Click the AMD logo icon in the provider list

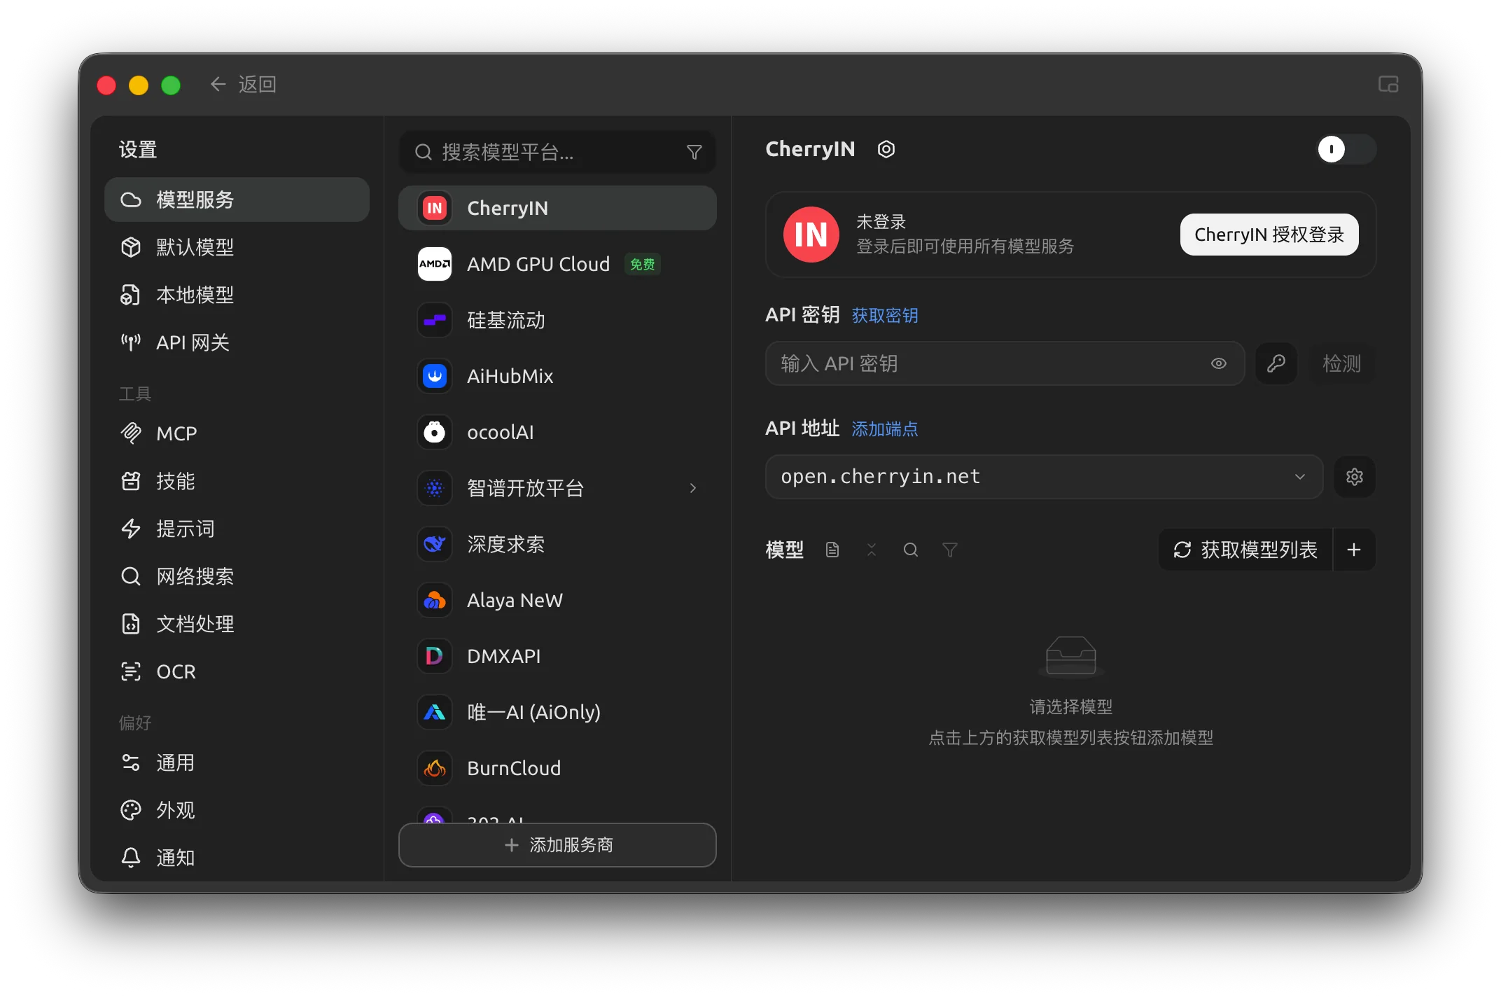pyautogui.click(x=434, y=264)
